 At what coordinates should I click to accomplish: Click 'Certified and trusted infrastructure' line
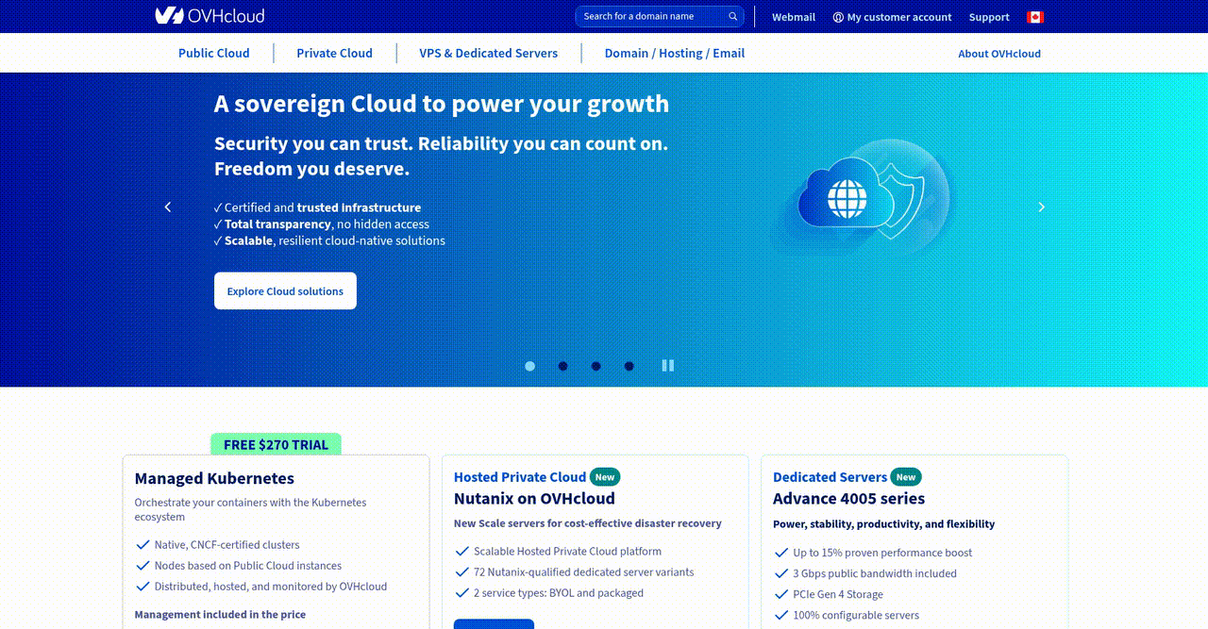[318, 207]
